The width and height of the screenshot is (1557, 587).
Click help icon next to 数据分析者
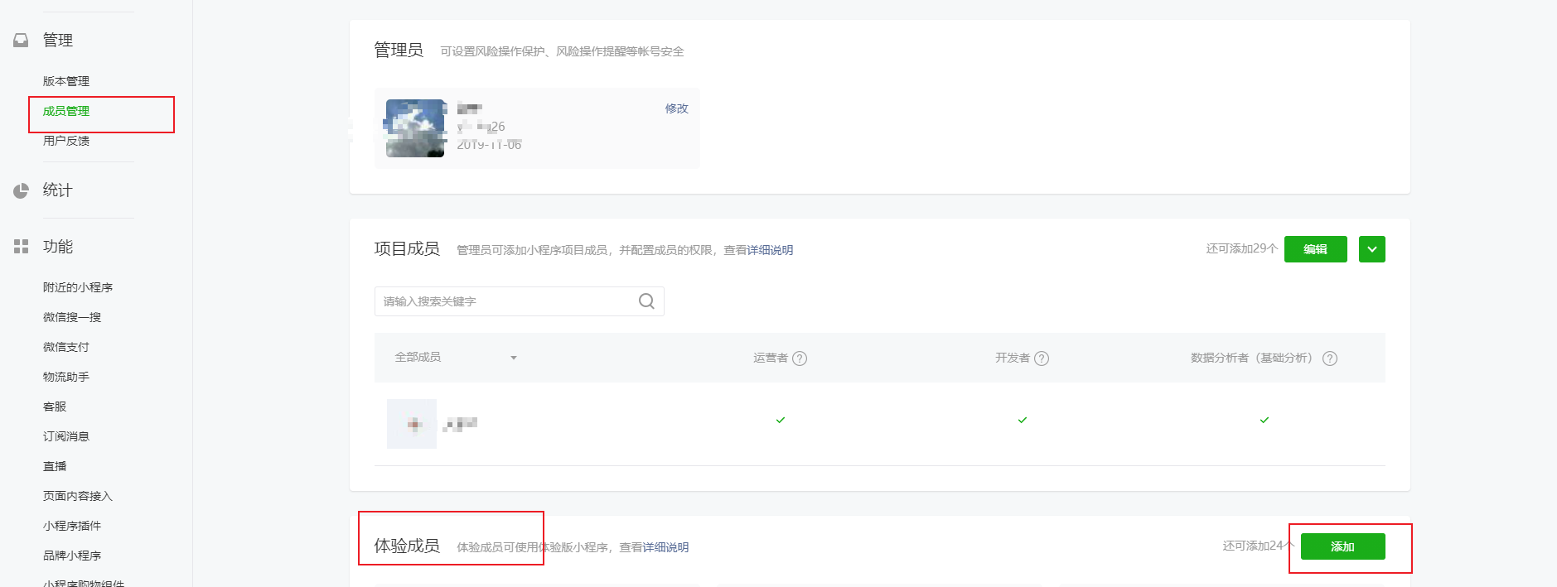1330,358
